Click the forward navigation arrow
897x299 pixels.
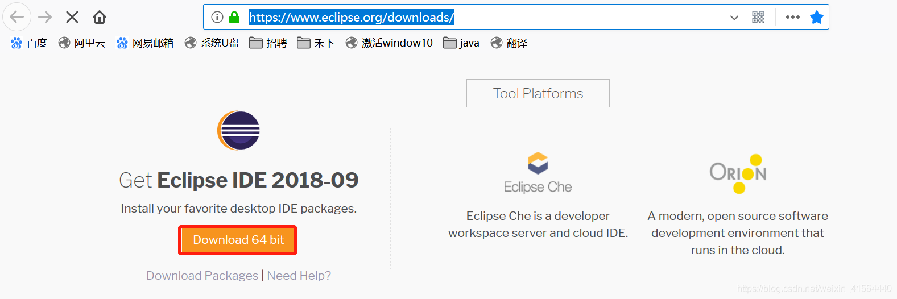pos(45,17)
